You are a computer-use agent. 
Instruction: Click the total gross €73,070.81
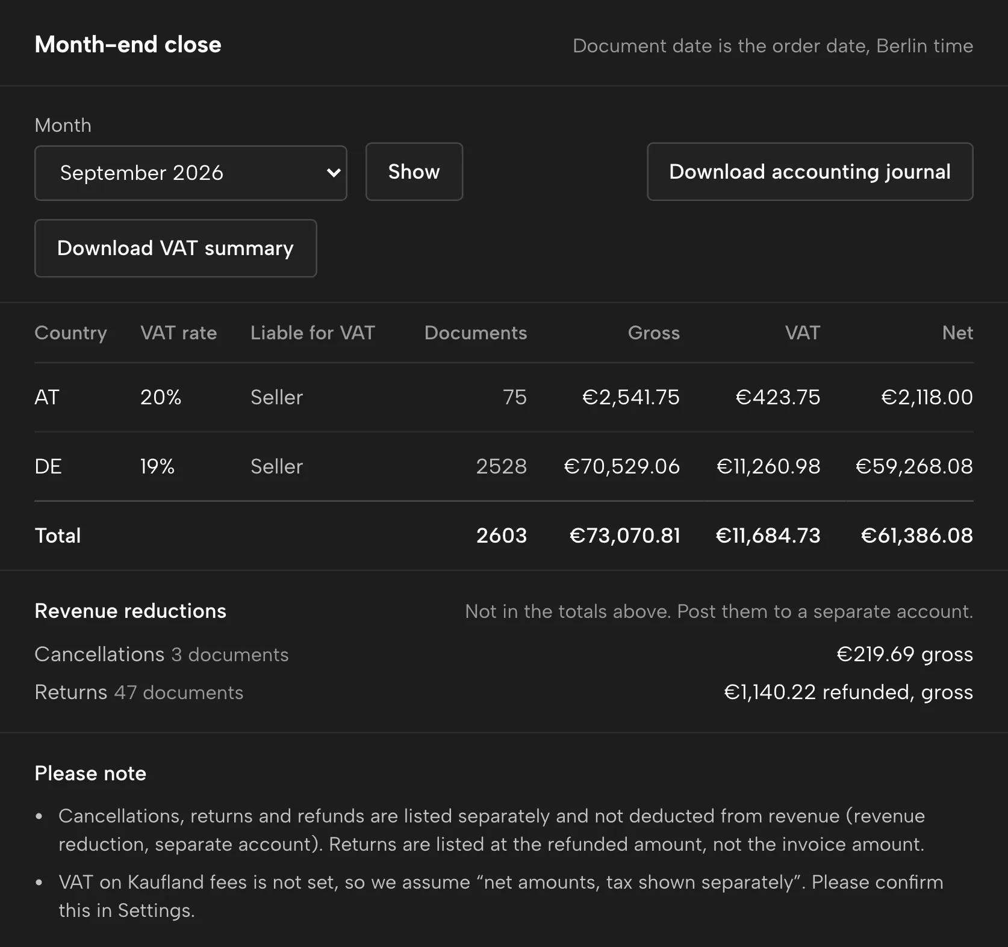pyautogui.click(x=624, y=535)
